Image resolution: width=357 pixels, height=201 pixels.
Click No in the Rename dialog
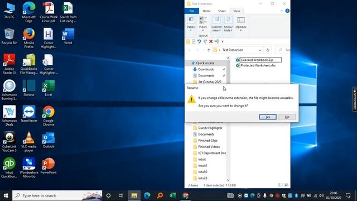click(x=287, y=117)
